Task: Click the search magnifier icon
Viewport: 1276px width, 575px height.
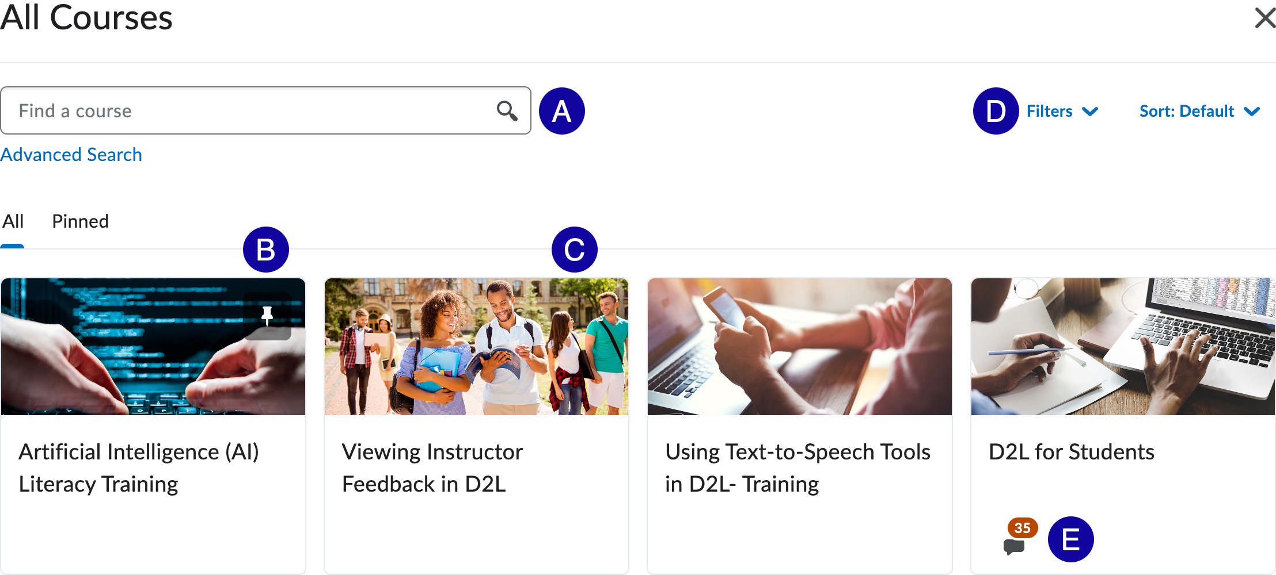Action: [x=507, y=110]
